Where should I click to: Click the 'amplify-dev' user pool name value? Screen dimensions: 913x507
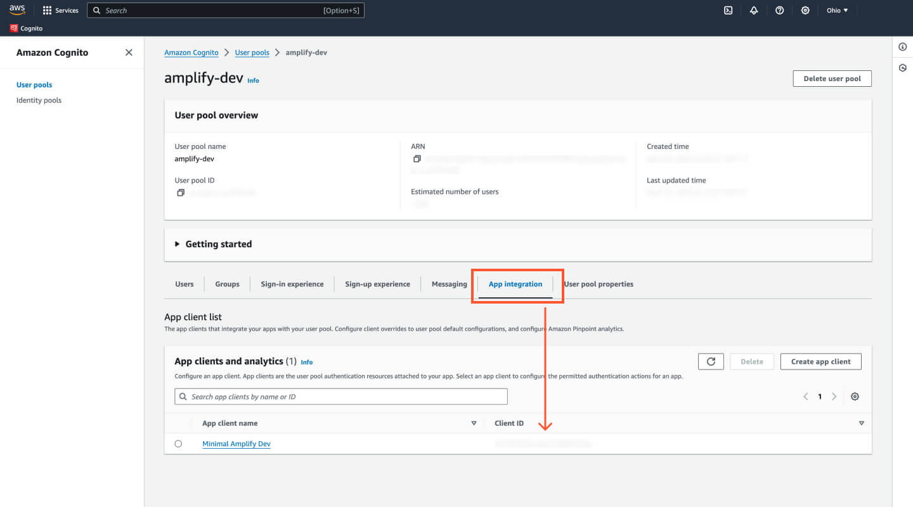pyautogui.click(x=194, y=158)
